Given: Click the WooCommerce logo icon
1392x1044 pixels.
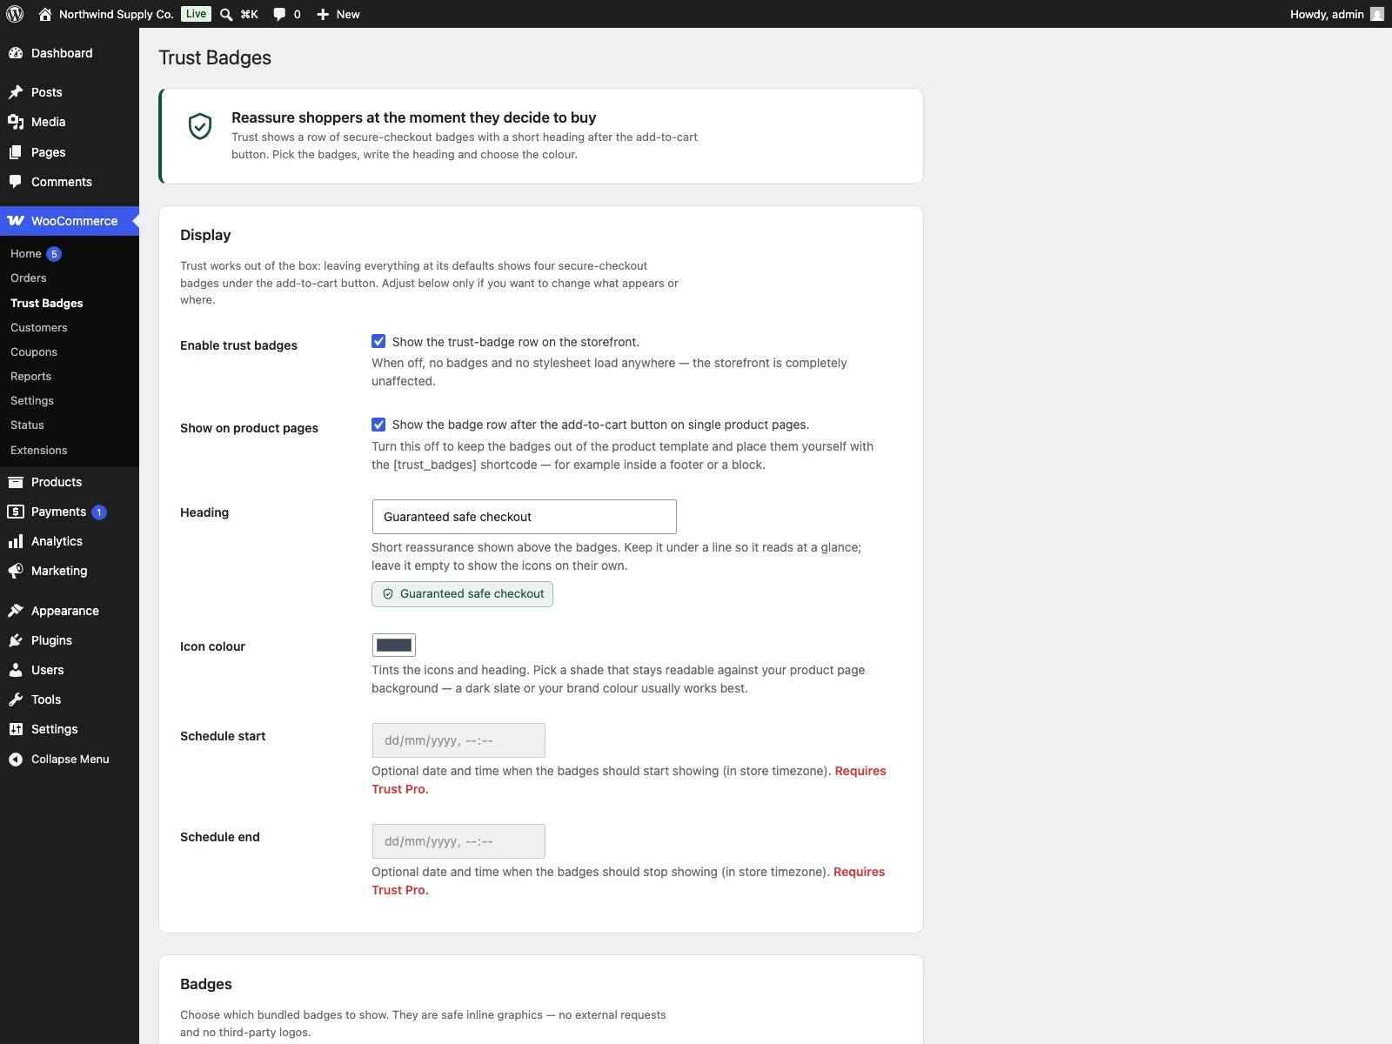Looking at the screenshot, I should pyautogui.click(x=16, y=221).
